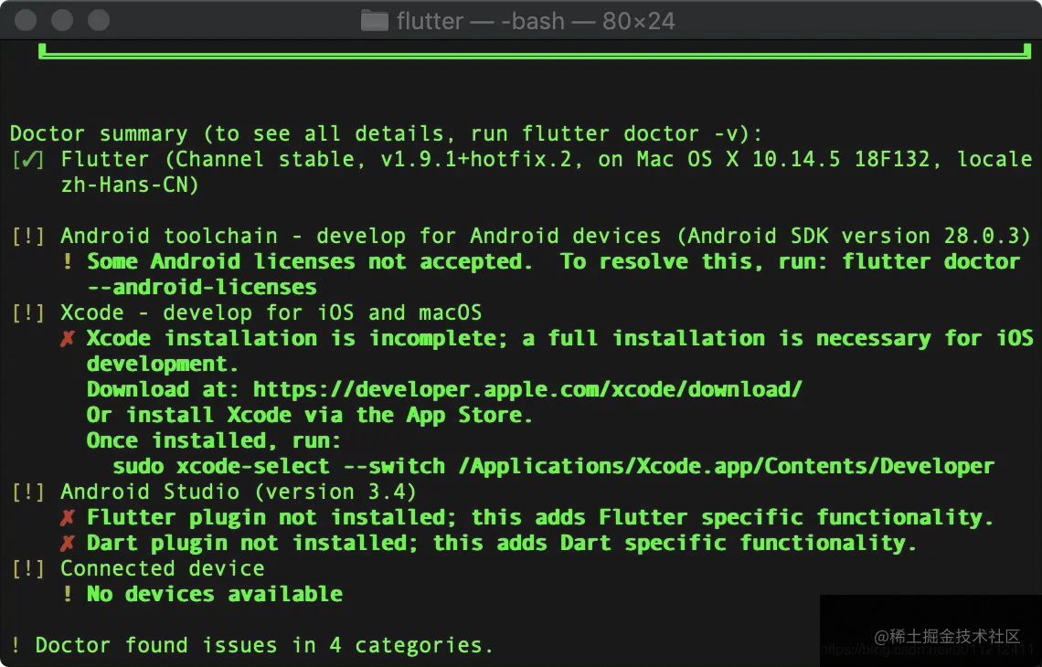This screenshot has width=1042, height=667.
Task: Click 'Some Android licenses not accepted' text
Action: (310, 261)
